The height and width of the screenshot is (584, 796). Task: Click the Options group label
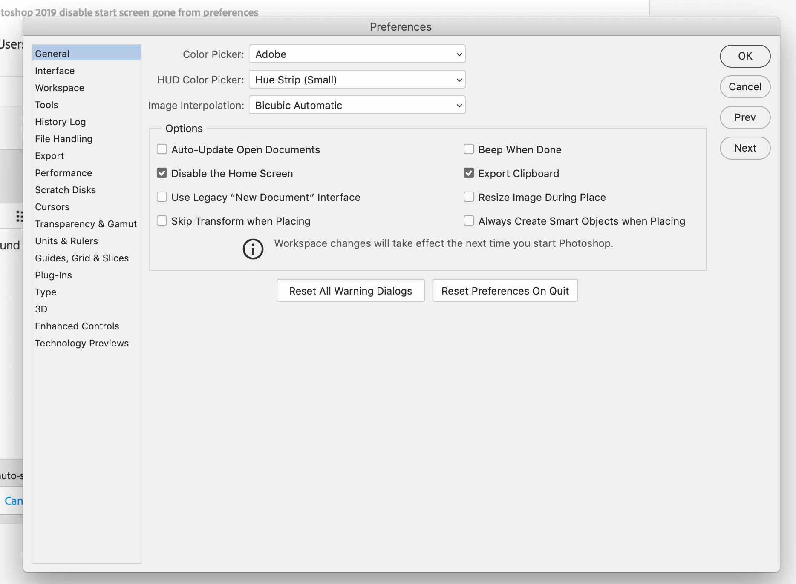pyautogui.click(x=184, y=128)
